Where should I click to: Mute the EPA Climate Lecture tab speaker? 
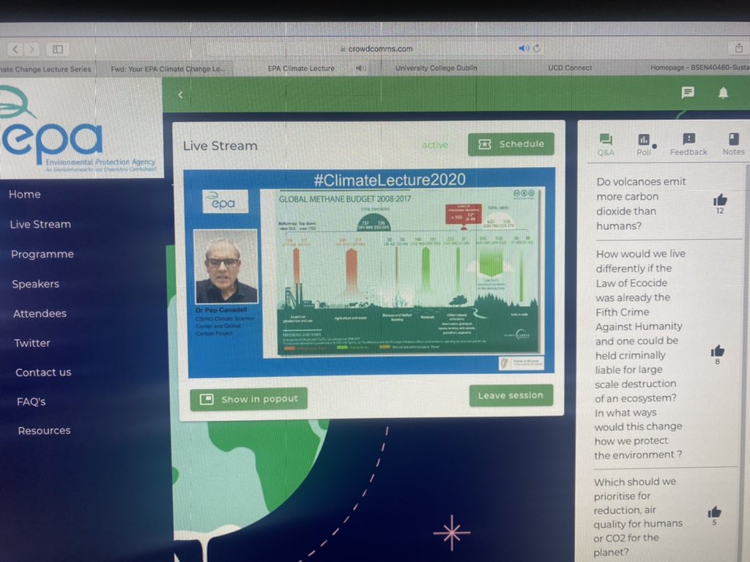tap(360, 68)
